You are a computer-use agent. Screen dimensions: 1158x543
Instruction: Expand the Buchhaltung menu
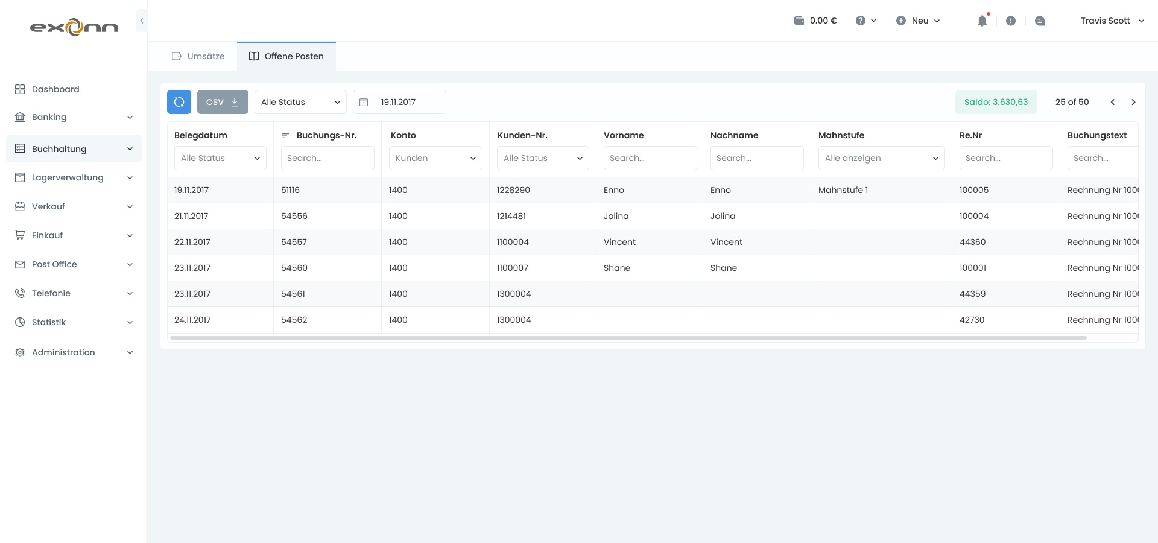(74, 148)
